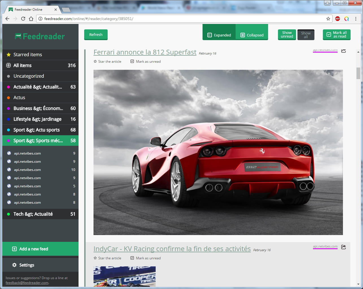Click api.netvibes.com source link on Ferrari article
This screenshot has height=289, width=363.
(325, 50)
